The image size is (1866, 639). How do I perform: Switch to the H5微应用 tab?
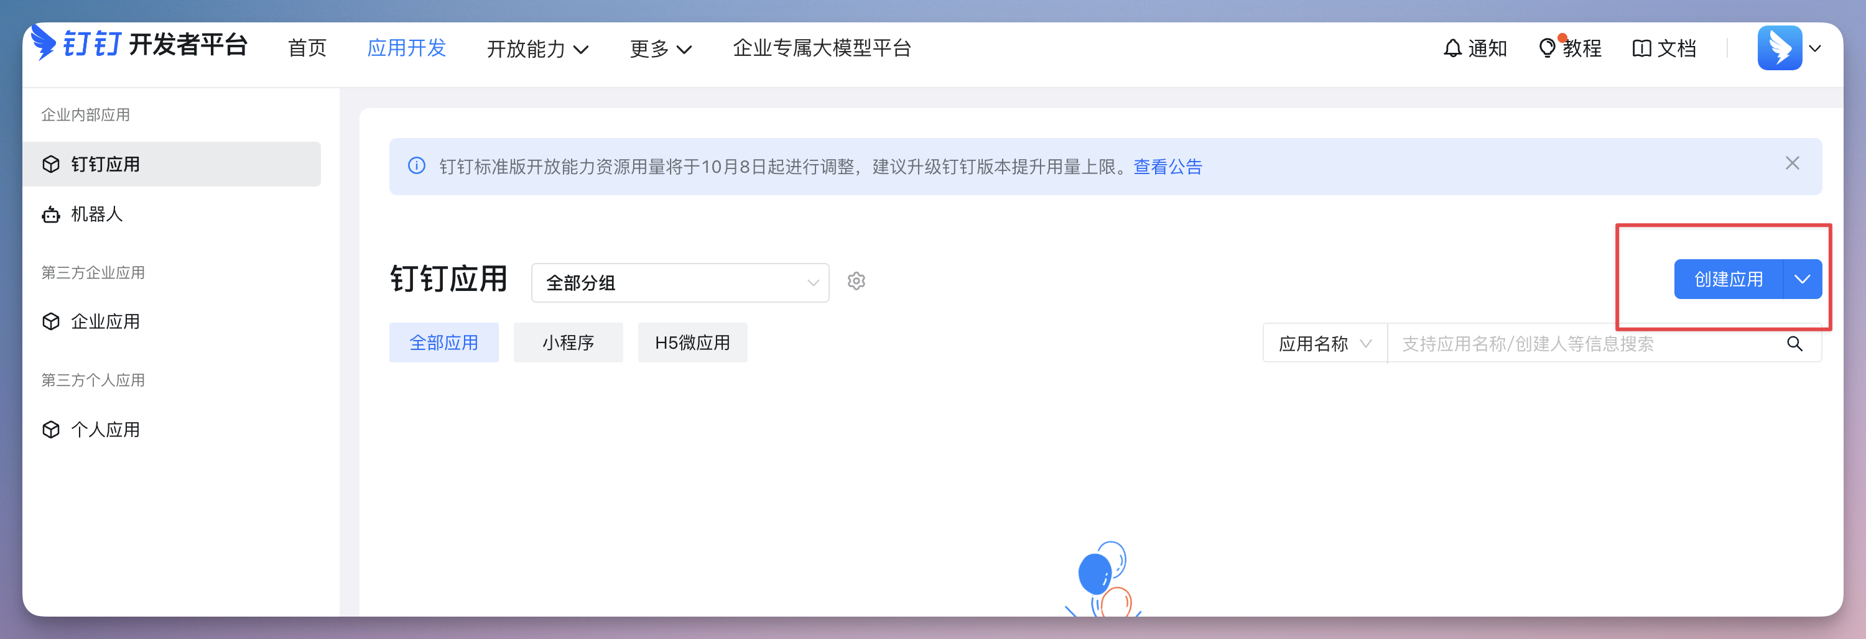(x=692, y=342)
